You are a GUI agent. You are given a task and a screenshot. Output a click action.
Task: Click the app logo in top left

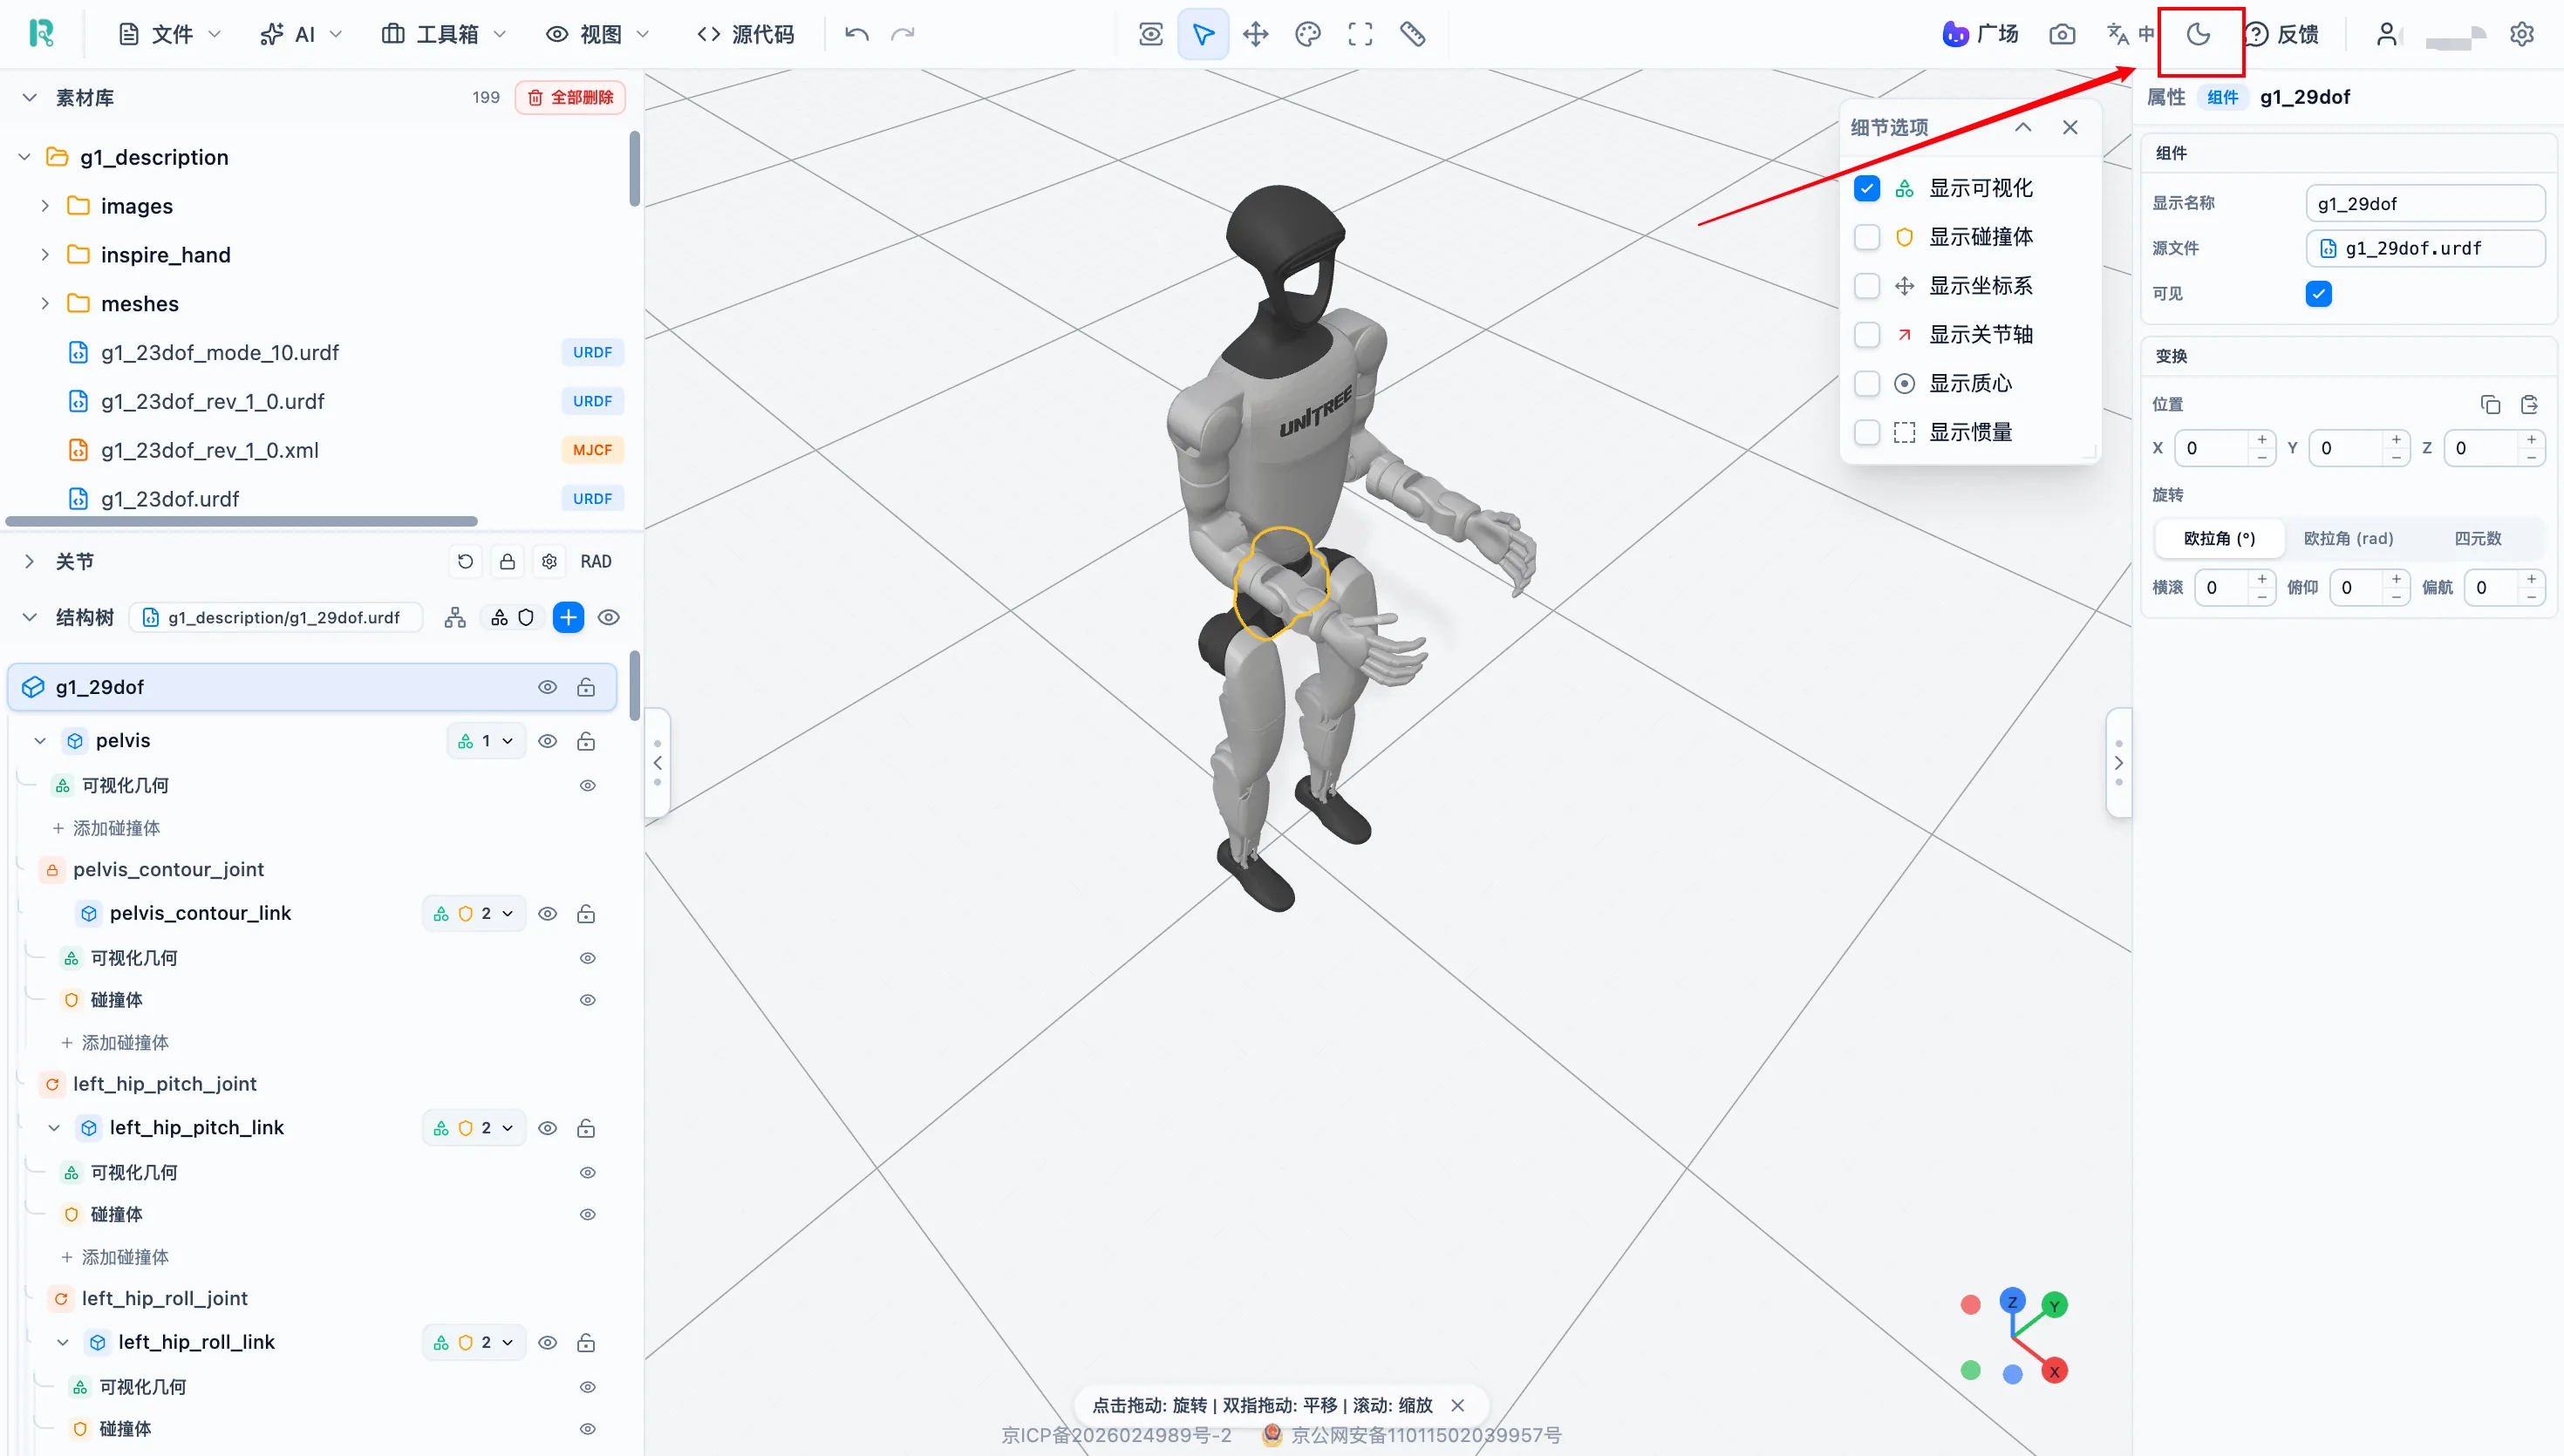pos(41,34)
